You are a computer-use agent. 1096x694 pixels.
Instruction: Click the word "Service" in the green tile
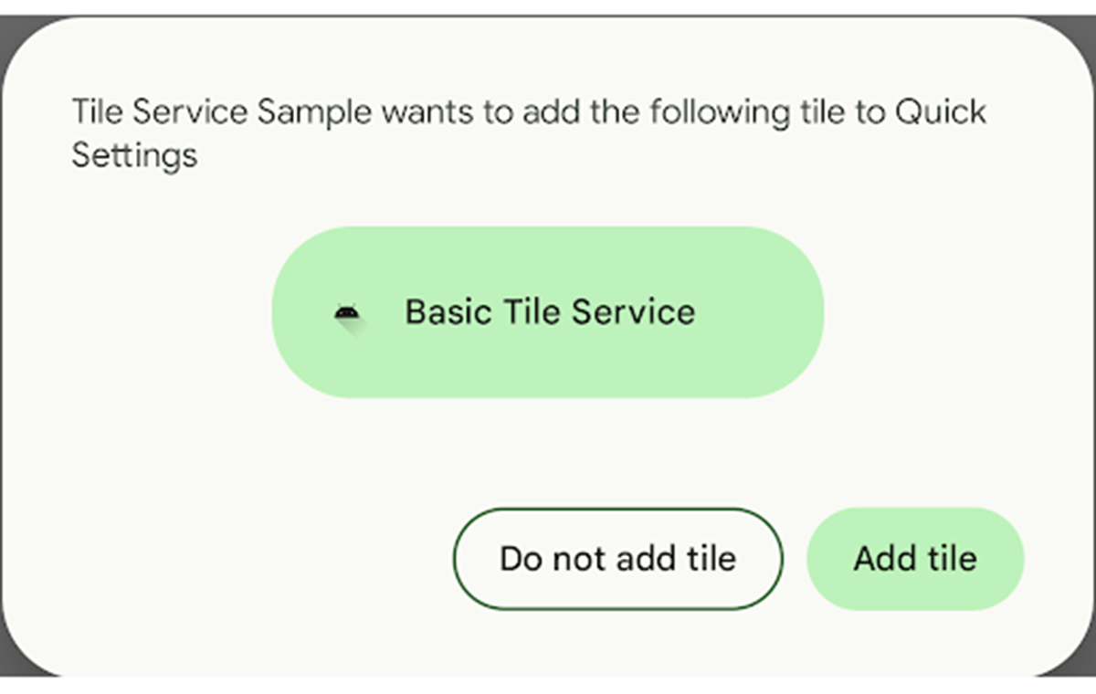pyautogui.click(x=633, y=312)
